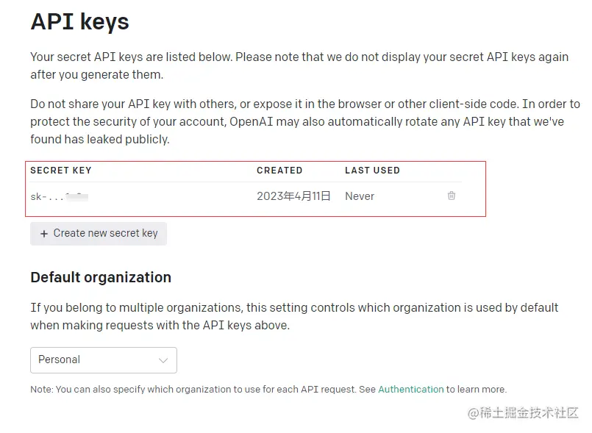592x433 pixels.
Task: Select the sk-... secret key entry
Action: coord(47,197)
